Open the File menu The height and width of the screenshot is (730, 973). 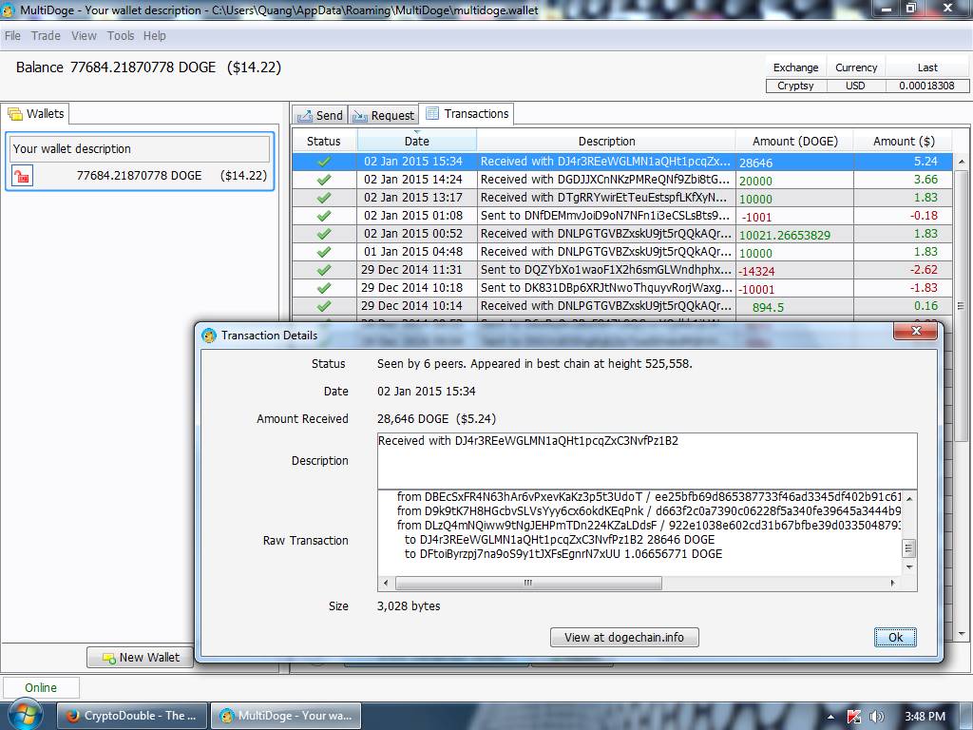click(12, 36)
